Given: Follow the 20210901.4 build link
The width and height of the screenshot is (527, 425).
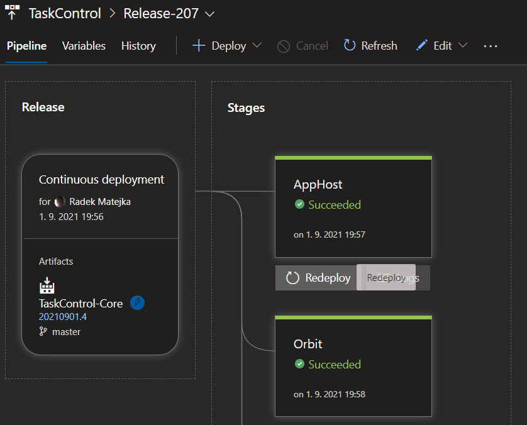Looking at the screenshot, I should [x=62, y=316].
